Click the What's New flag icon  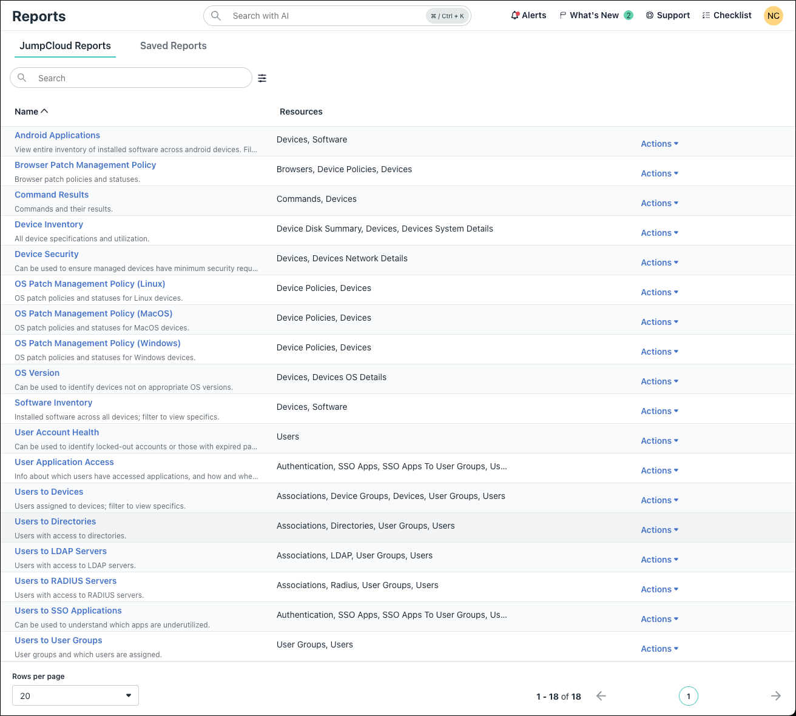[x=563, y=15]
